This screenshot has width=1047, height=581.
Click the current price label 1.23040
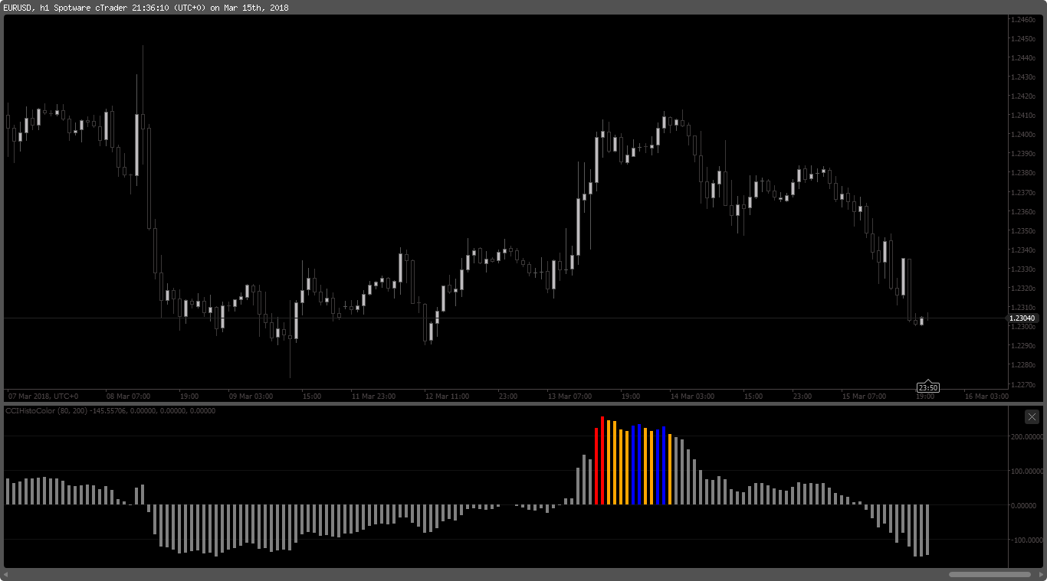[1022, 318]
